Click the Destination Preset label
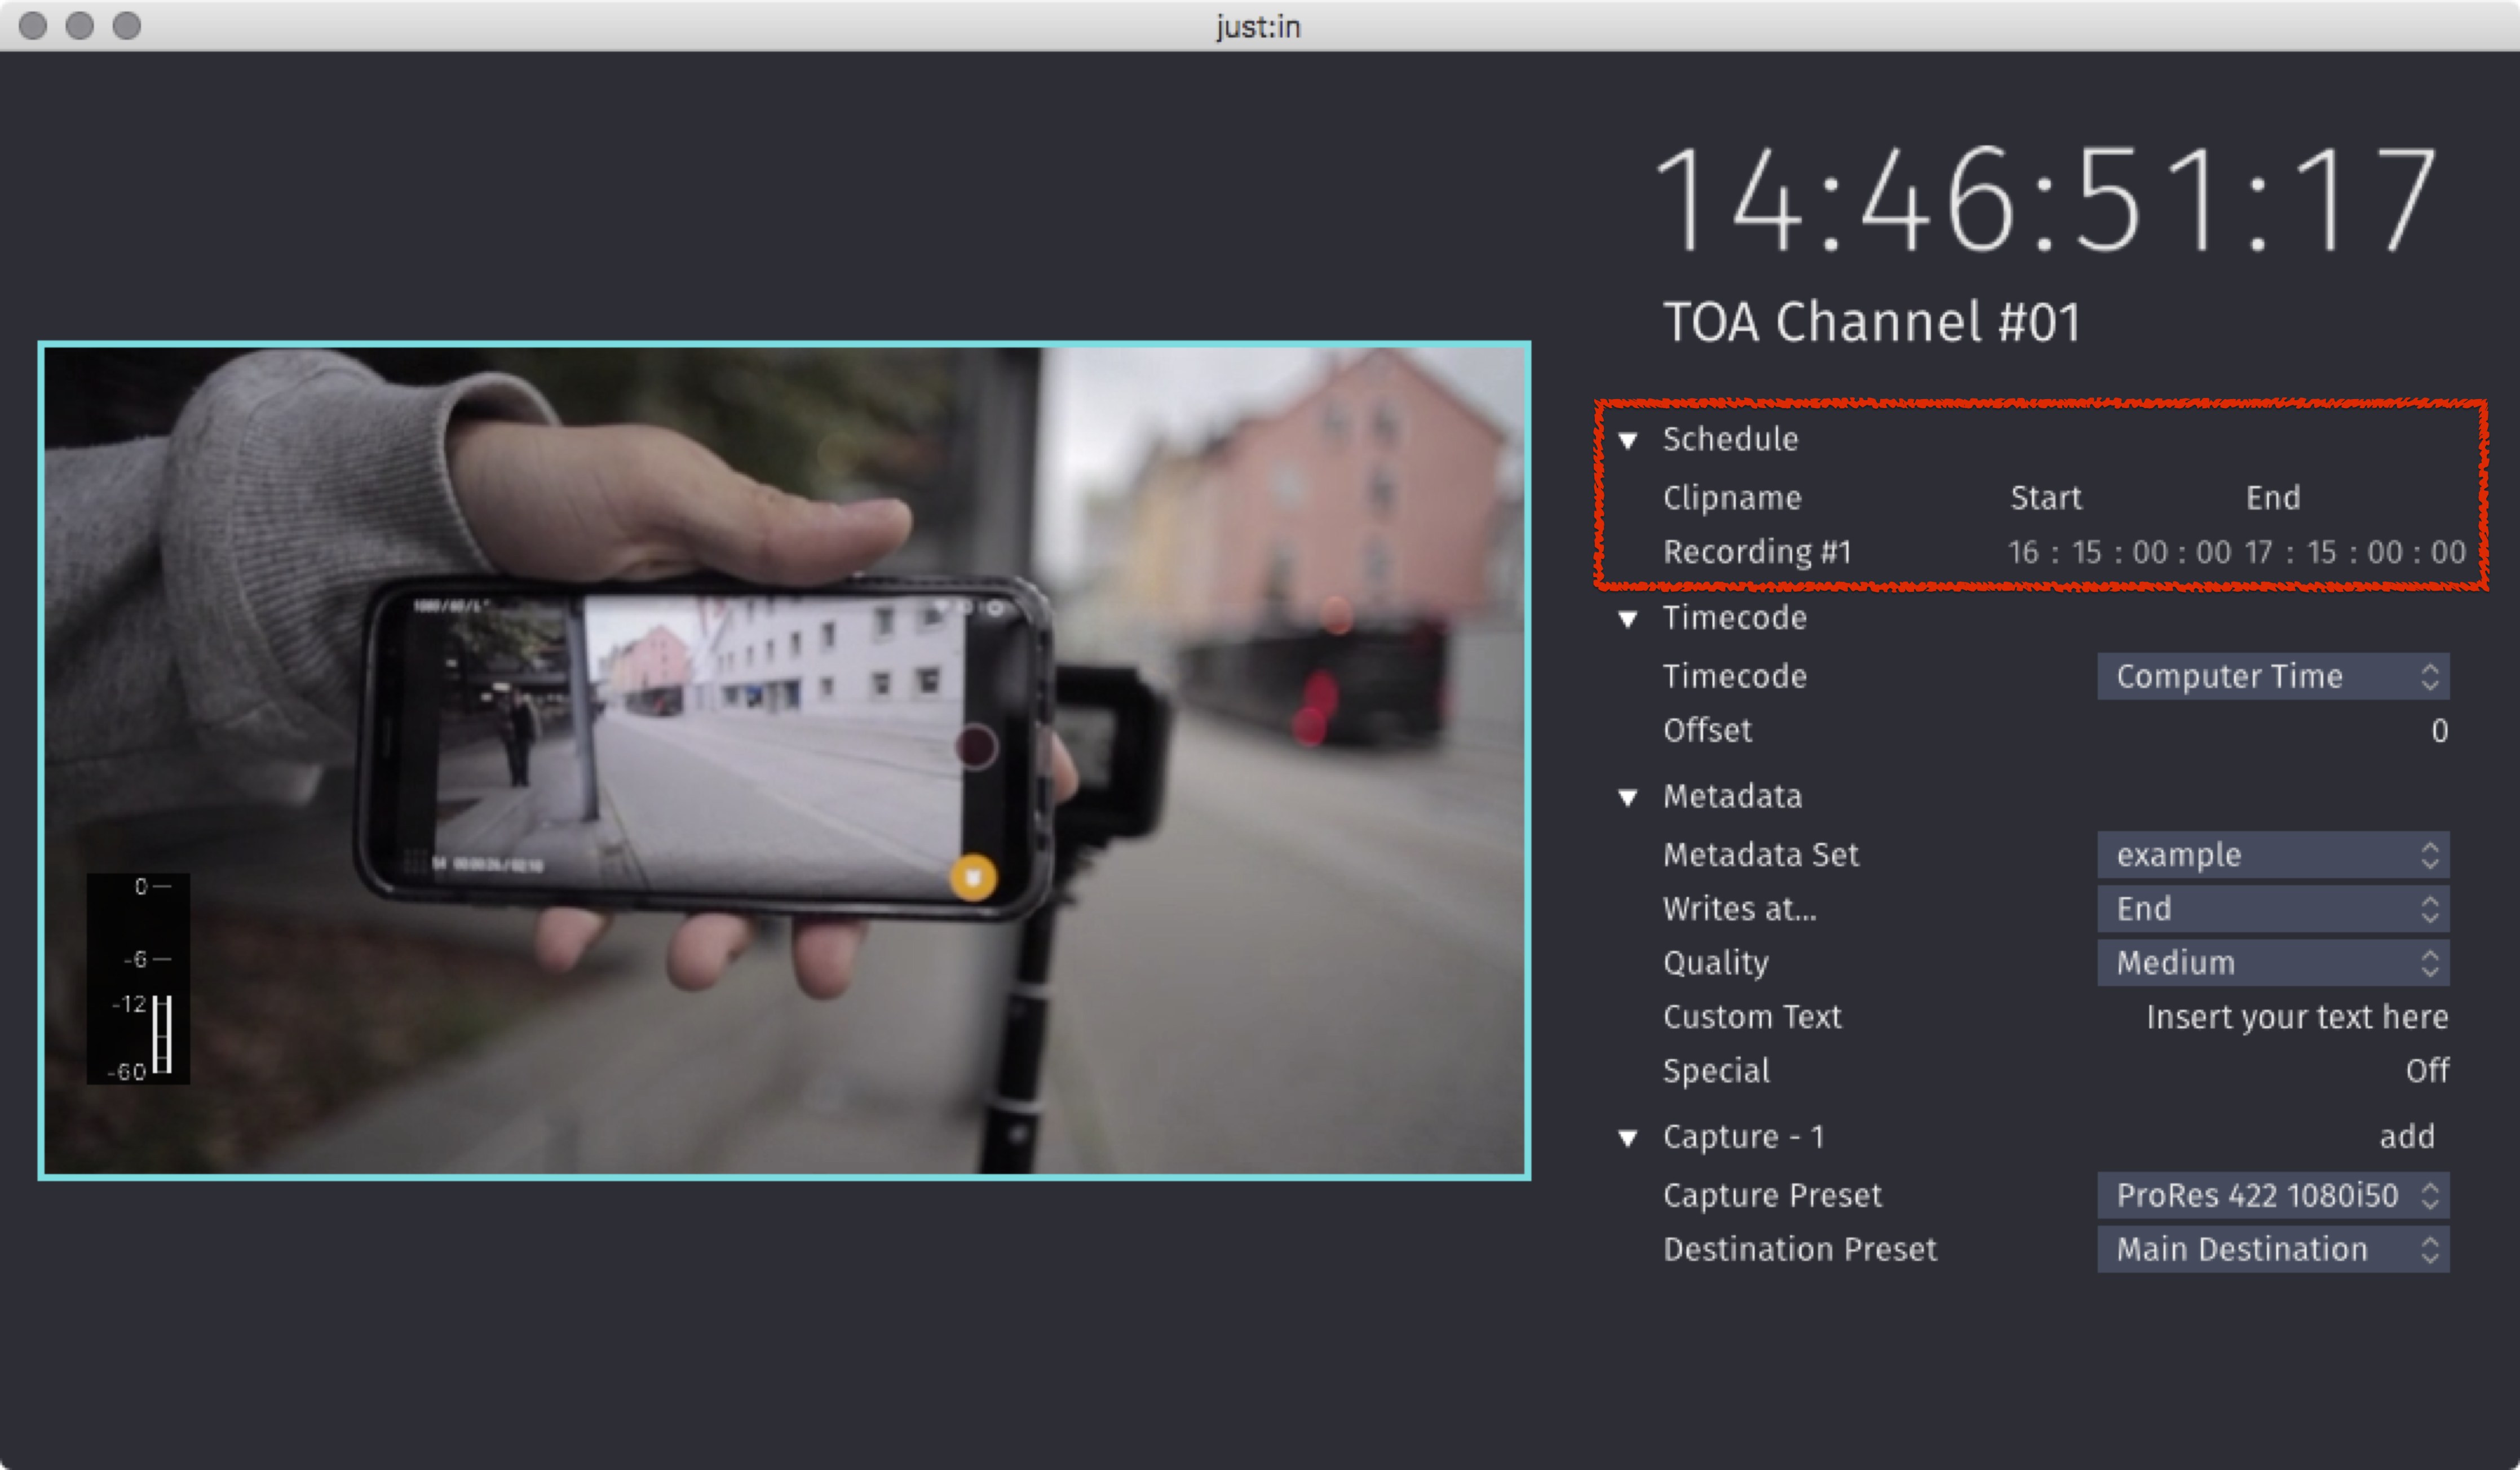2520x1470 pixels. 1800,1249
